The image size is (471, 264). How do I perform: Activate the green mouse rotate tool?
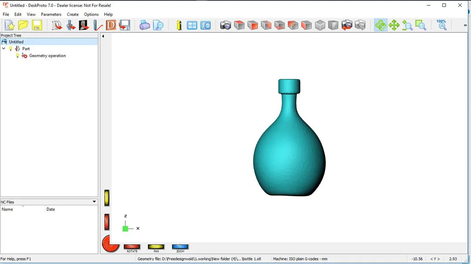click(381, 25)
